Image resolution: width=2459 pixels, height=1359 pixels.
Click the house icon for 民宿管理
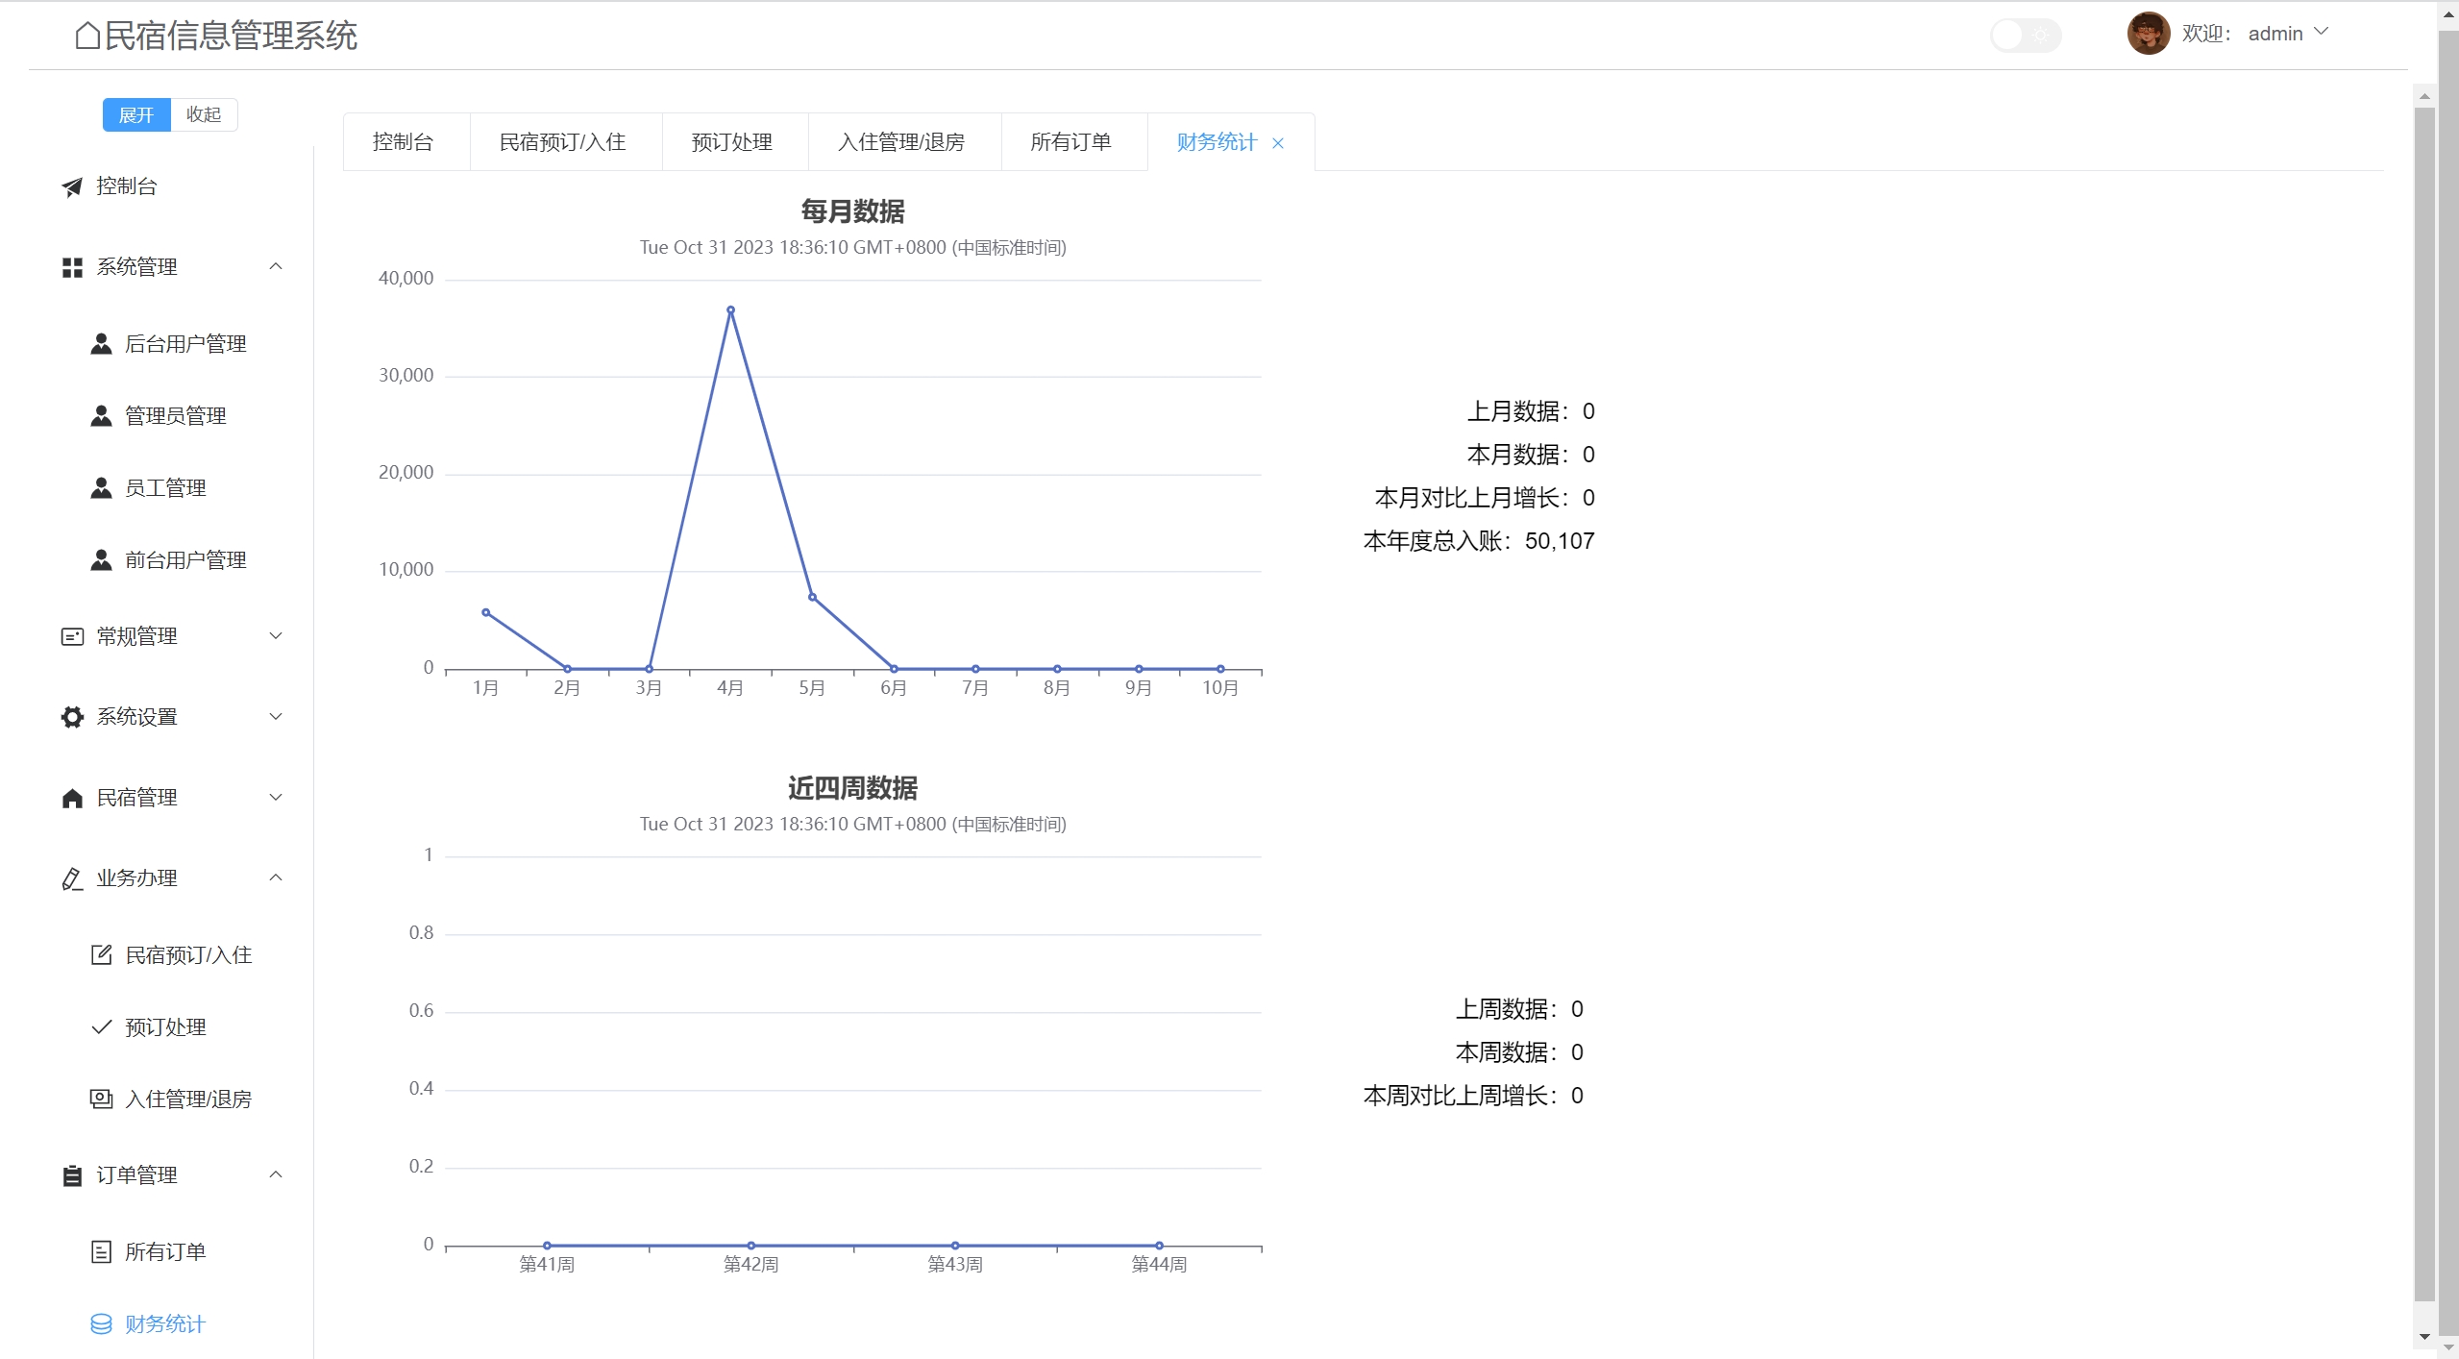click(x=72, y=798)
